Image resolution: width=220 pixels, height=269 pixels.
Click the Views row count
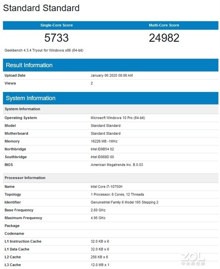tap(92, 83)
